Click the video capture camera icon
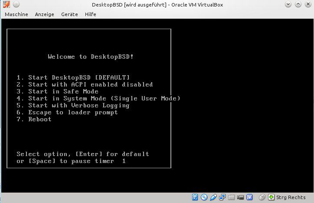Screen dimensions: 314x203 (x=241, y=198)
